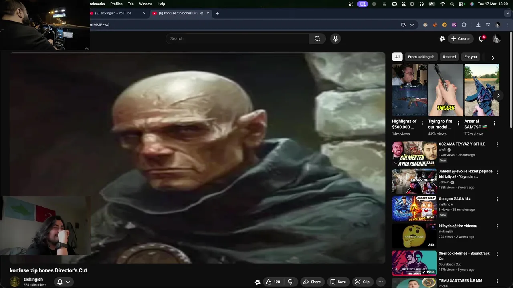Viewport: 513px width, 288px height.
Task: Select the For you filter chip
Action: [x=471, y=57]
